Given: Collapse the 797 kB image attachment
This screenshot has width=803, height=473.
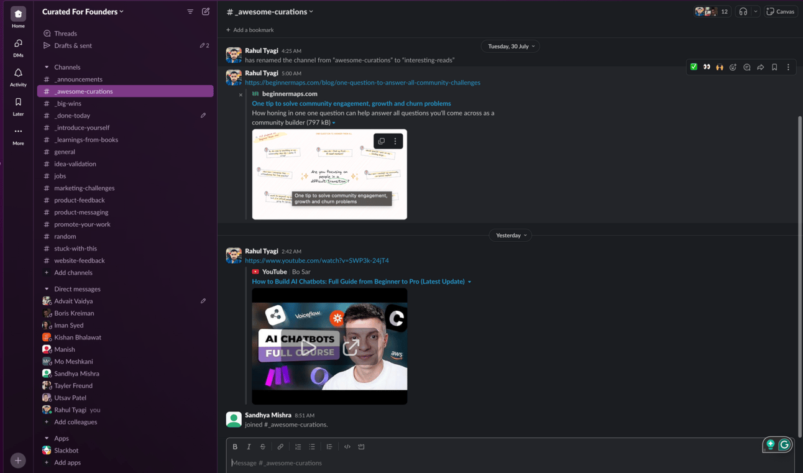Looking at the screenshot, I should pos(334,123).
